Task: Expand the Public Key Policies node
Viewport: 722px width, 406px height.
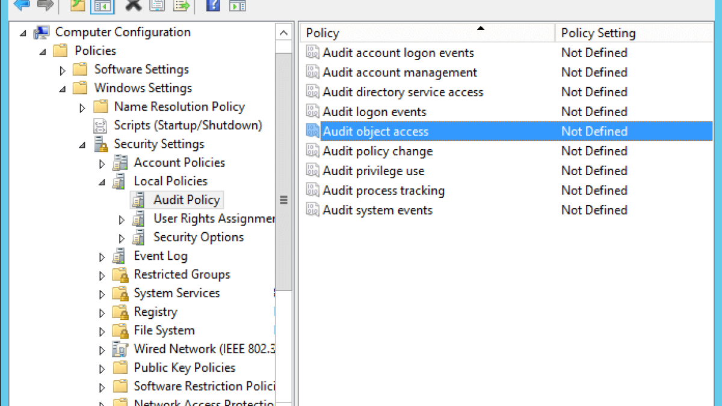Action: click(x=102, y=369)
